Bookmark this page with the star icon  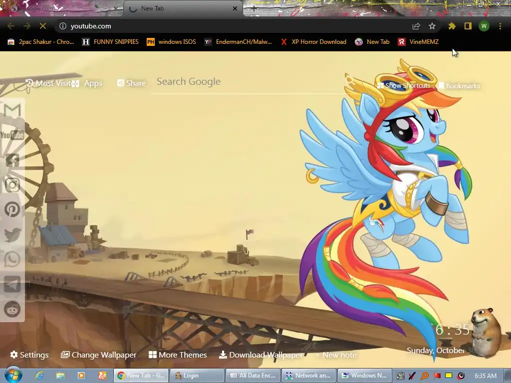click(432, 26)
